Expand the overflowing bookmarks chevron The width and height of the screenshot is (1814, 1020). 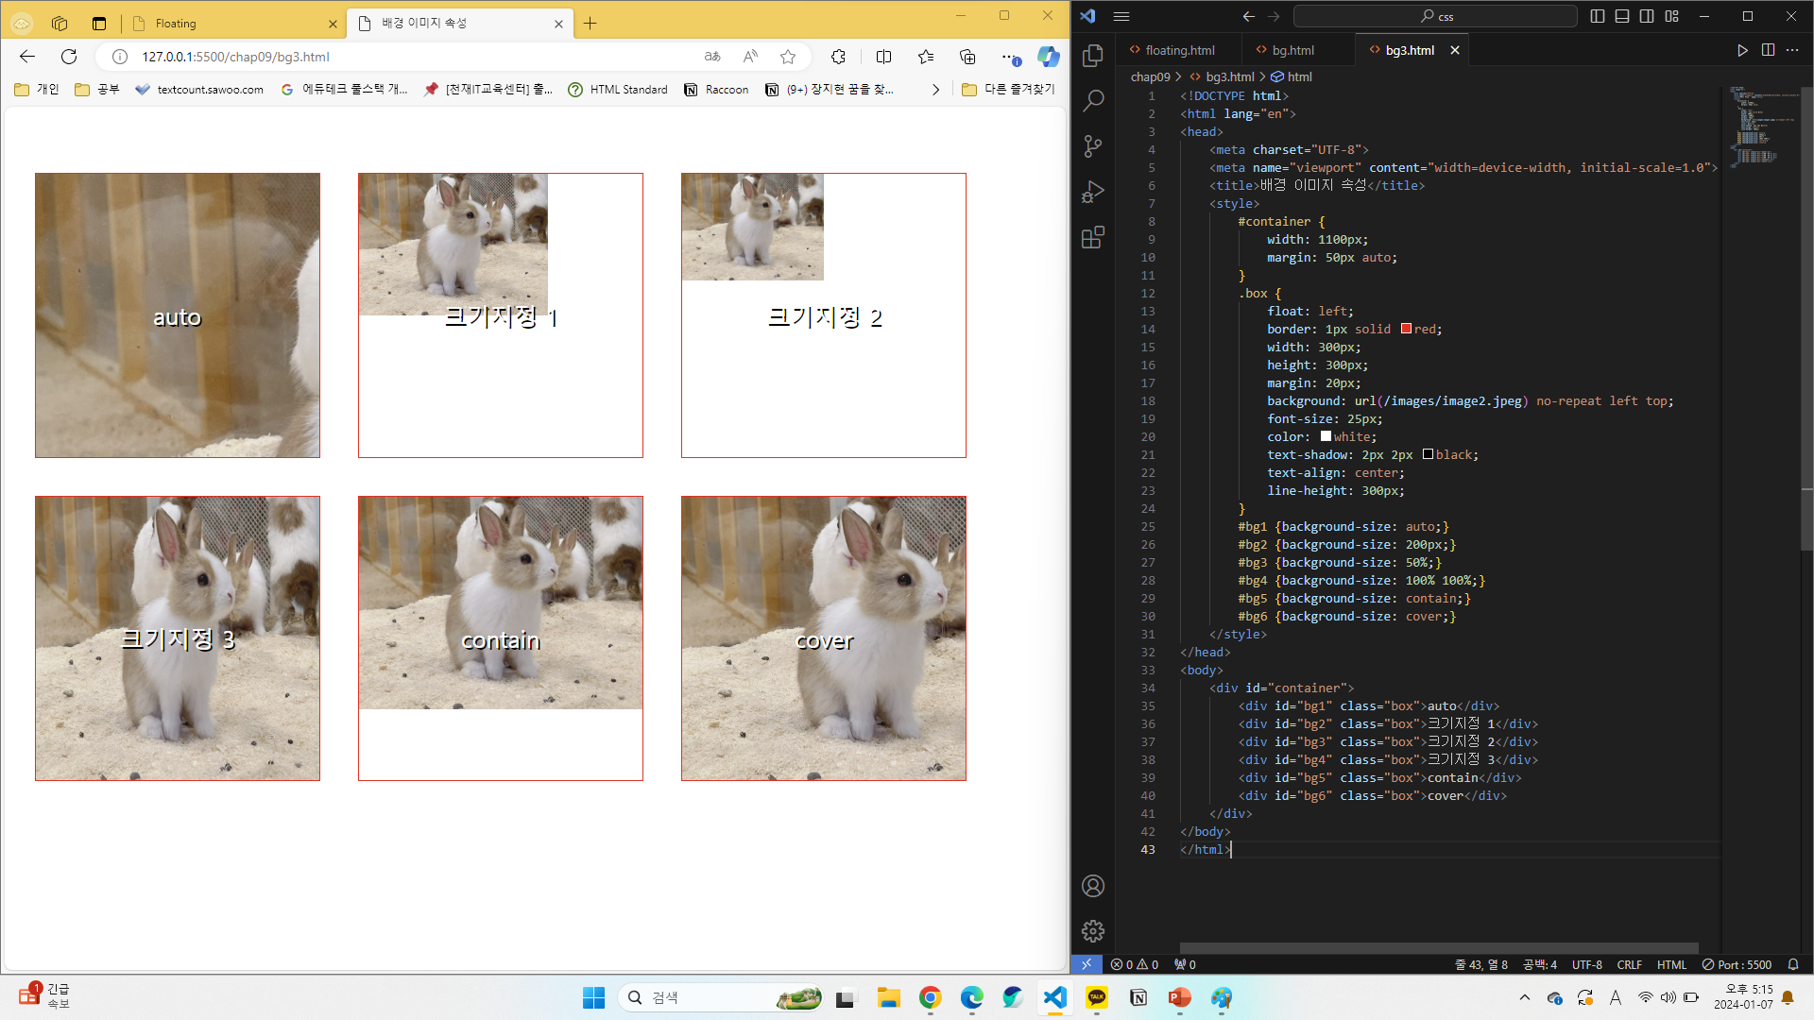[x=935, y=90]
